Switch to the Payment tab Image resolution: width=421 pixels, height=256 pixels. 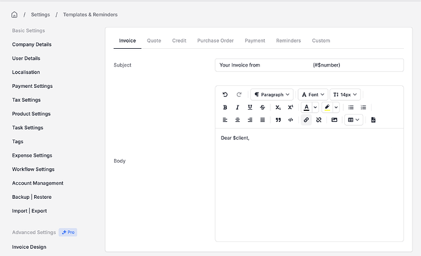click(255, 41)
